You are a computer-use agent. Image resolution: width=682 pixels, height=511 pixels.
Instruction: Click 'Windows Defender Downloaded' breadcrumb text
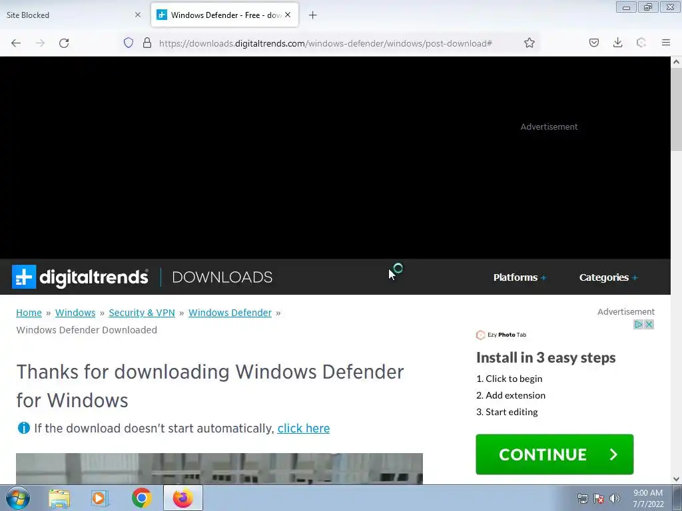click(x=87, y=330)
